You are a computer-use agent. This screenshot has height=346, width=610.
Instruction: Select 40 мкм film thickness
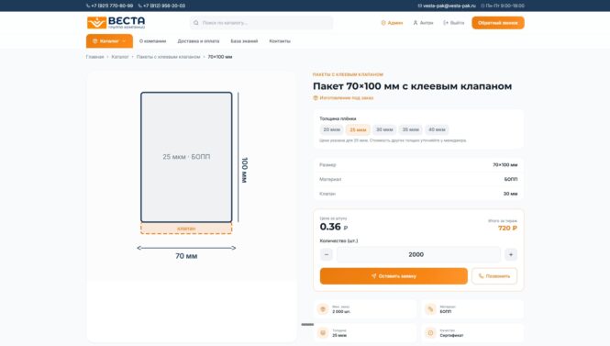tap(437, 129)
